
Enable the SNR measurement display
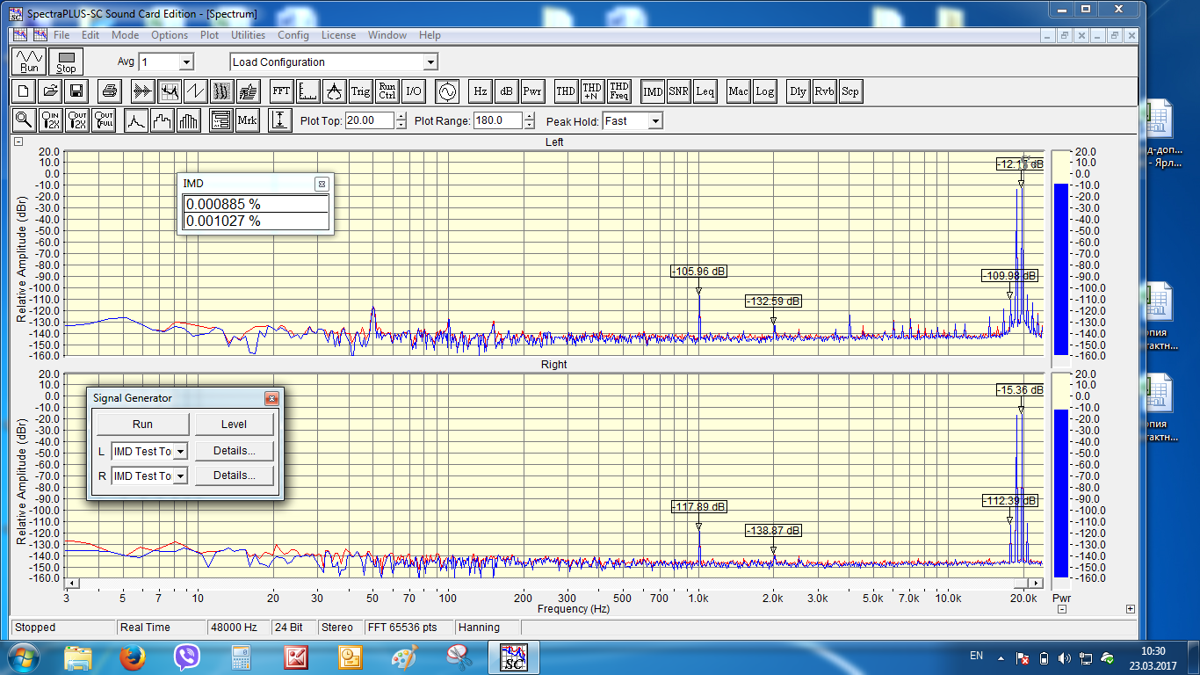(x=678, y=91)
